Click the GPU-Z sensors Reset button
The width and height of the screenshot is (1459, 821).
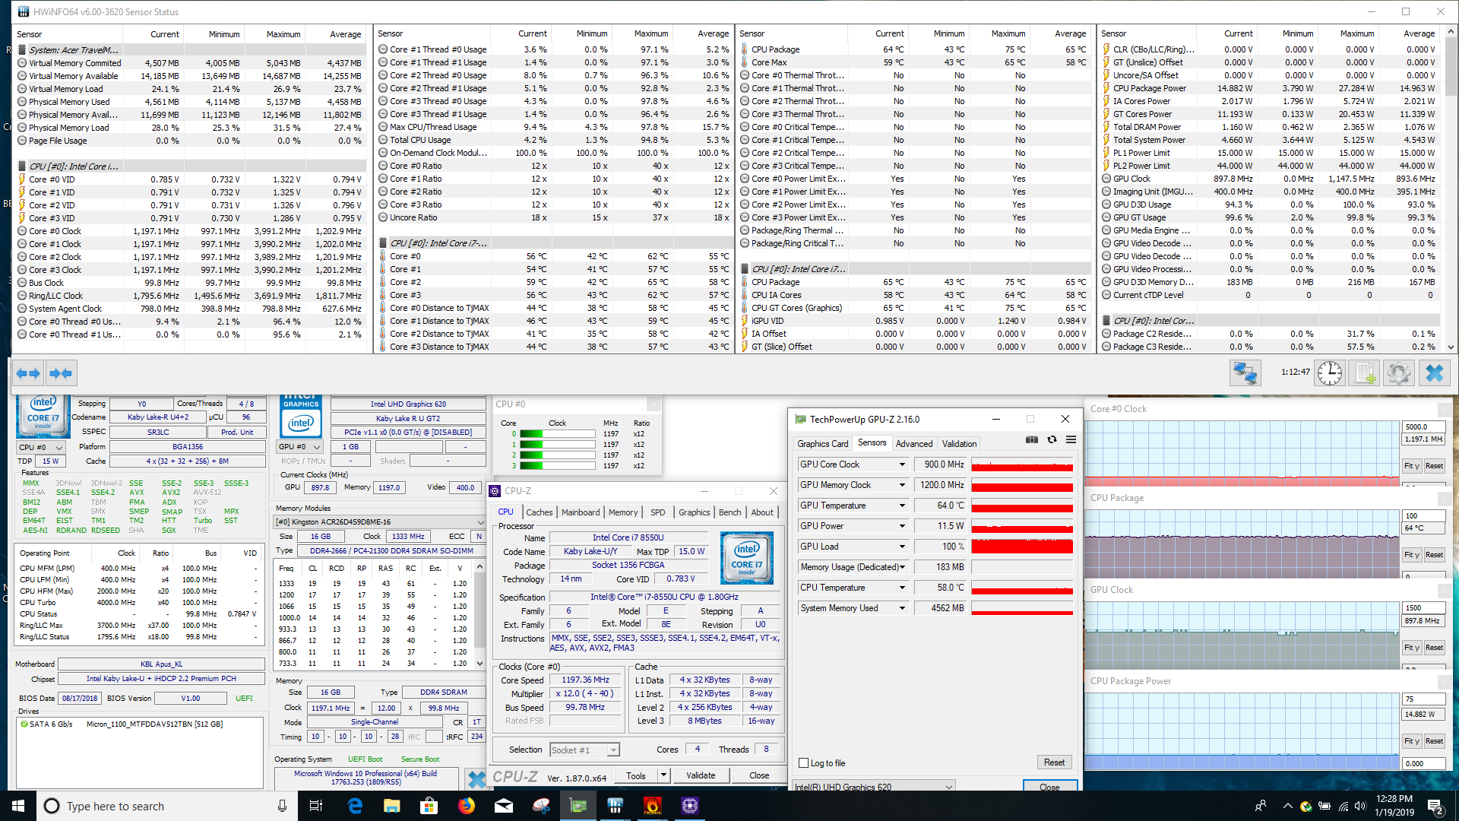pos(1053,762)
